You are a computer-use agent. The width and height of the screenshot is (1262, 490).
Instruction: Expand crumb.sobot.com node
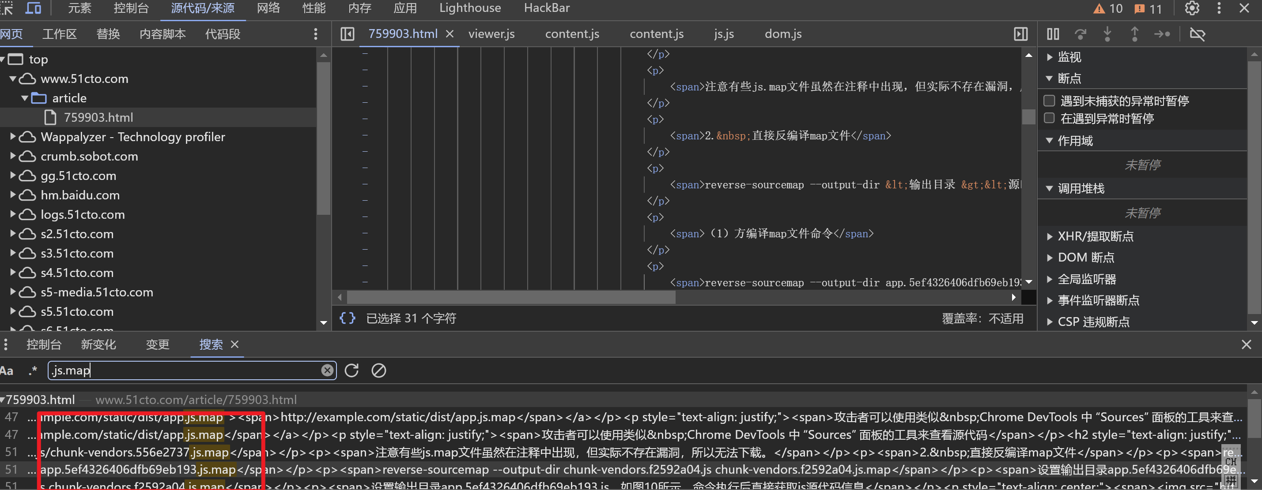13,157
